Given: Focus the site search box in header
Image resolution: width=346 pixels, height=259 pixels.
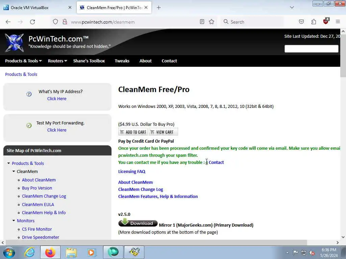Looking at the screenshot, I should [311, 49].
